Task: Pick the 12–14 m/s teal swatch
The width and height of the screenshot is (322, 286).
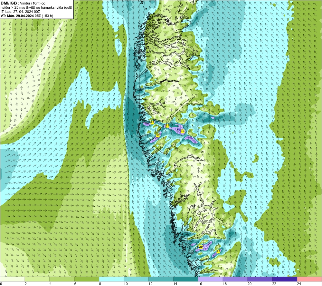Action: pyautogui.click(x=161, y=279)
